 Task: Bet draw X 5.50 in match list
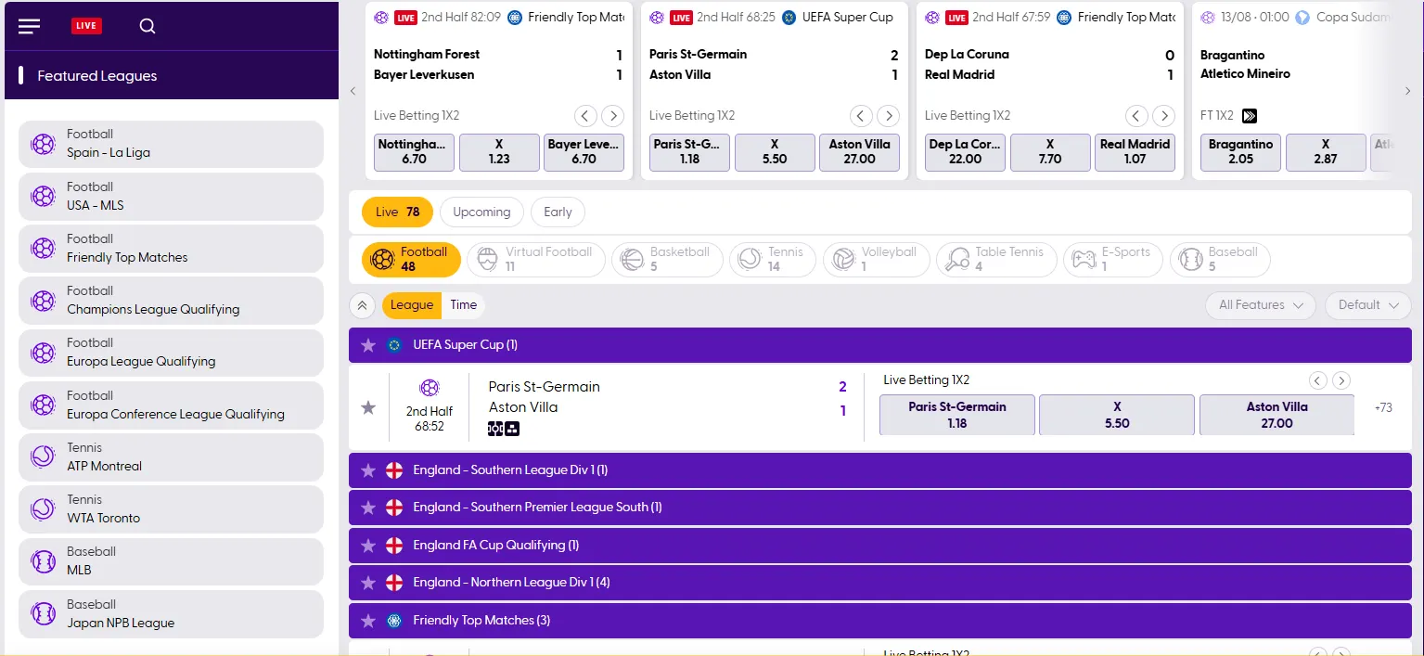[1117, 415]
